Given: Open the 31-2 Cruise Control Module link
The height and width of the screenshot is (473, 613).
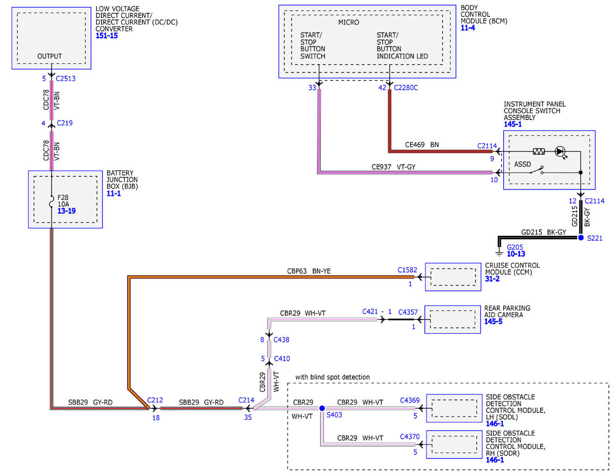Looking at the screenshot, I should tap(492, 280).
